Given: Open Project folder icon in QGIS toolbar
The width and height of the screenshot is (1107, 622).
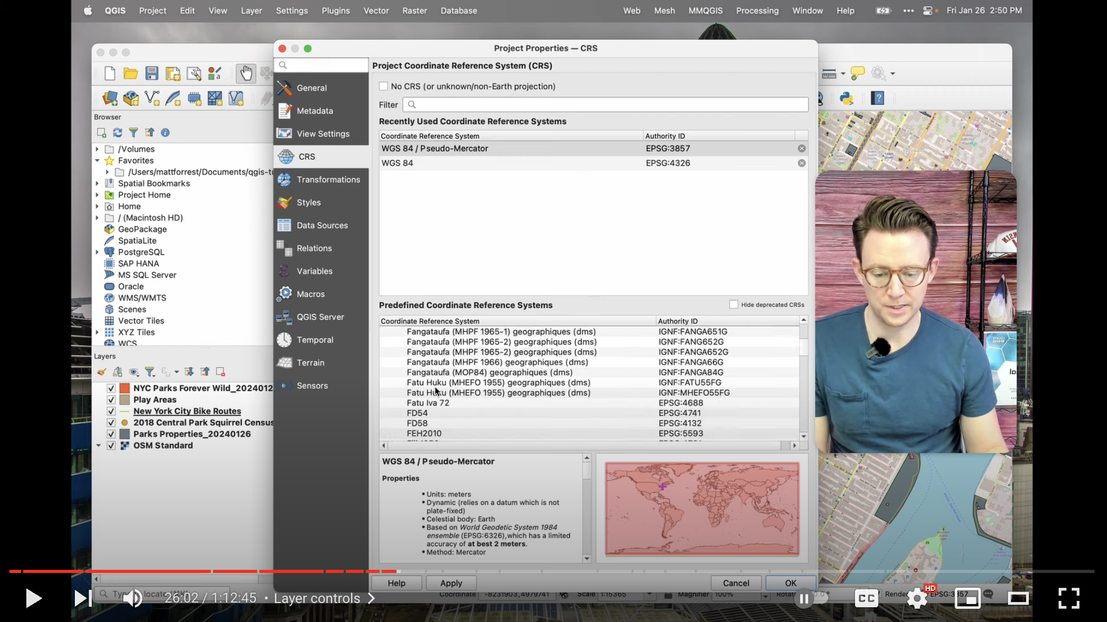Looking at the screenshot, I should 130,73.
